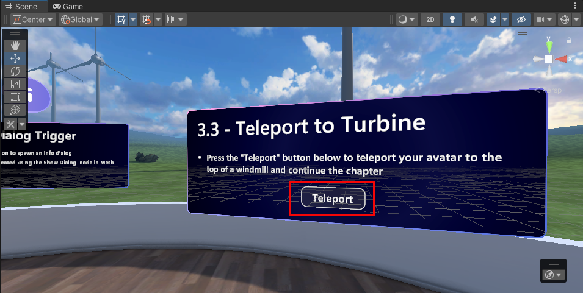Switch to the Scene tab
The image size is (583, 293).
click(x=21, y=6)
